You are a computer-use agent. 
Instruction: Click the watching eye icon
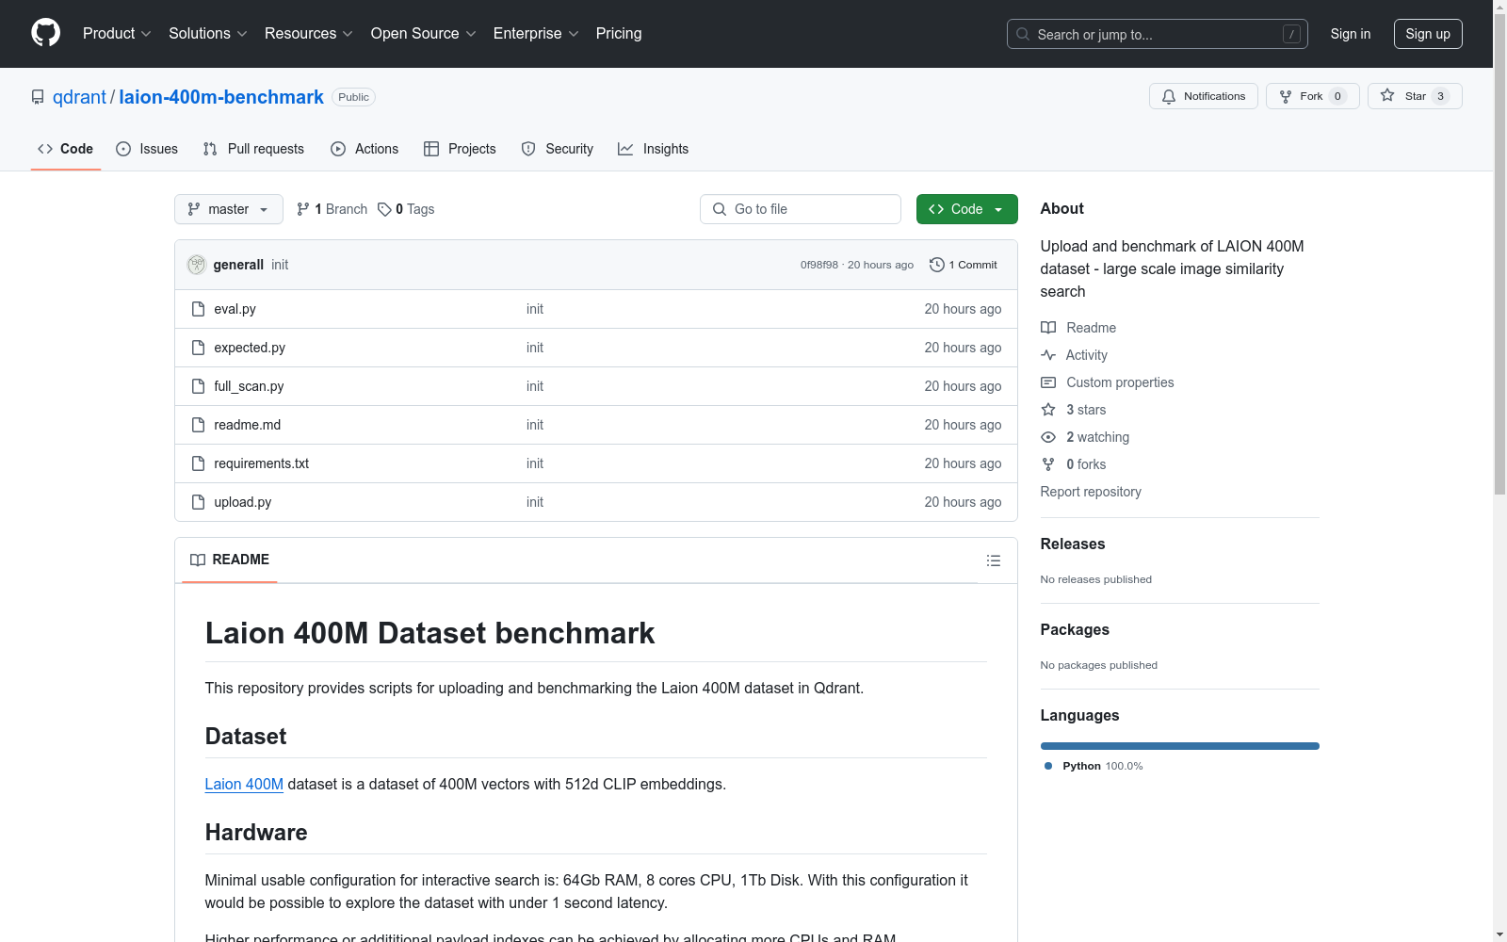1048,437
